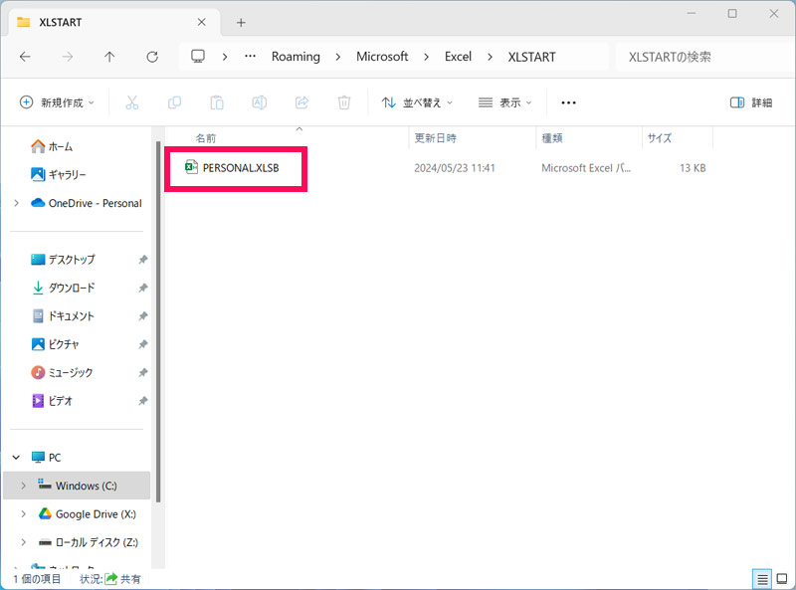Viewport: 796px width, 590px height.
Task: Click the Copy icon in toolbar
Action: pyautogui.click(x=174, y=102)
